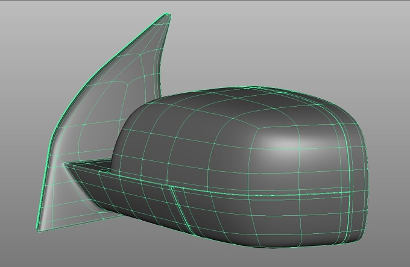Click the bright specular highlight on mirror housing
This screenshot has height=267, width=410.
click(284, 142)
